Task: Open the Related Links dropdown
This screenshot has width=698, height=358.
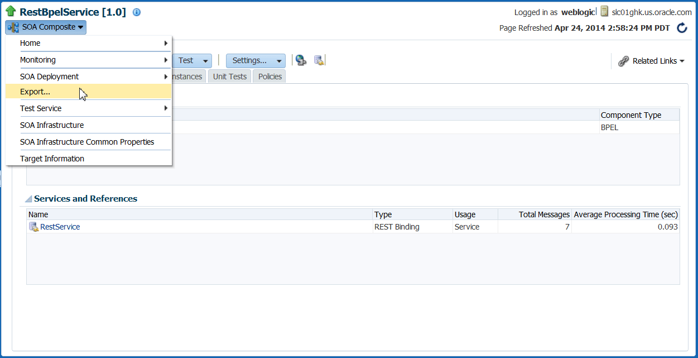Action: (658, 61)
